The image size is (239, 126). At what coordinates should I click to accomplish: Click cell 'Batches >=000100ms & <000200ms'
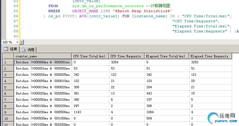43,106
